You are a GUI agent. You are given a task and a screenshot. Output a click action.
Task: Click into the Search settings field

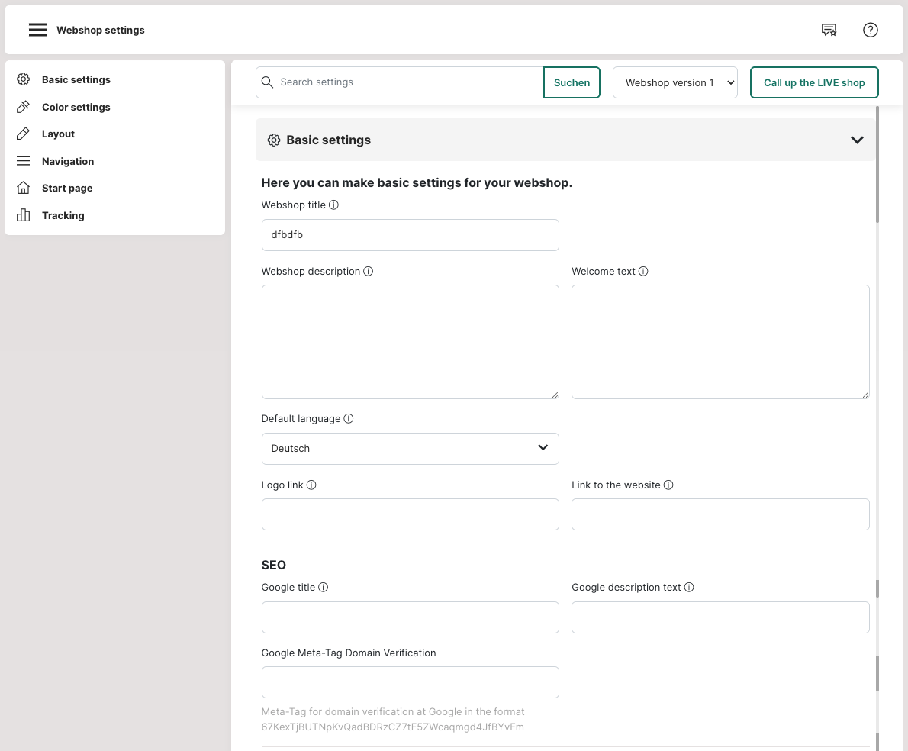point(408,82)
